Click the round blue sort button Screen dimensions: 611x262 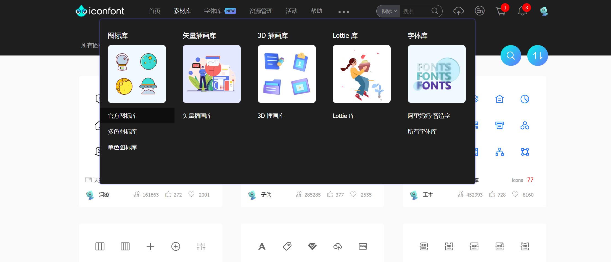click(x=538, y=55)
